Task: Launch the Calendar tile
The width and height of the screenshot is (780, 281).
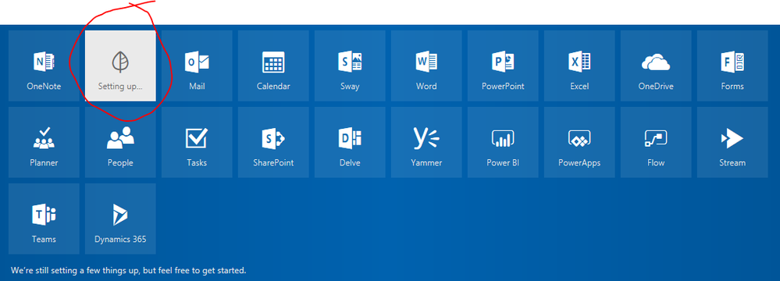Action: [273, 66]
